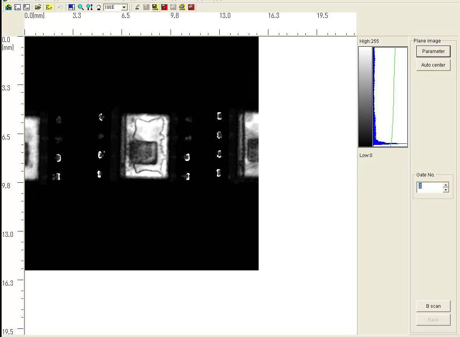Click the red floppy save icon
Viewport: 460px width, 337px height.
(x=164, y=7)
